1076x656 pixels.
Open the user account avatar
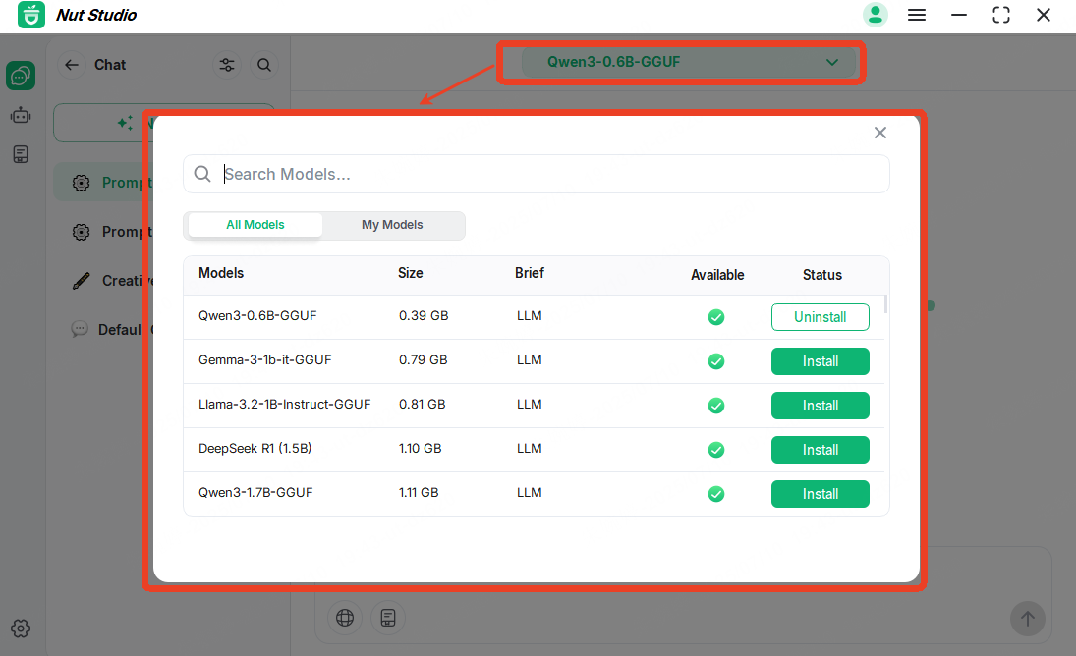(x=875, y=15)
